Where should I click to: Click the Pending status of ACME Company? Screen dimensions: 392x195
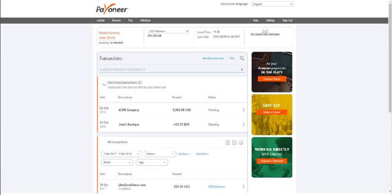213,110
